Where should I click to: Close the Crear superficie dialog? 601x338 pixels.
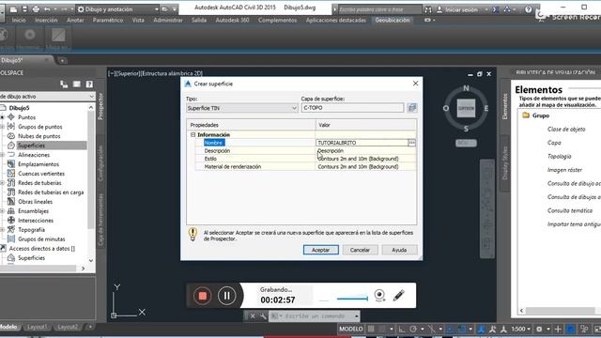(415, 84)
